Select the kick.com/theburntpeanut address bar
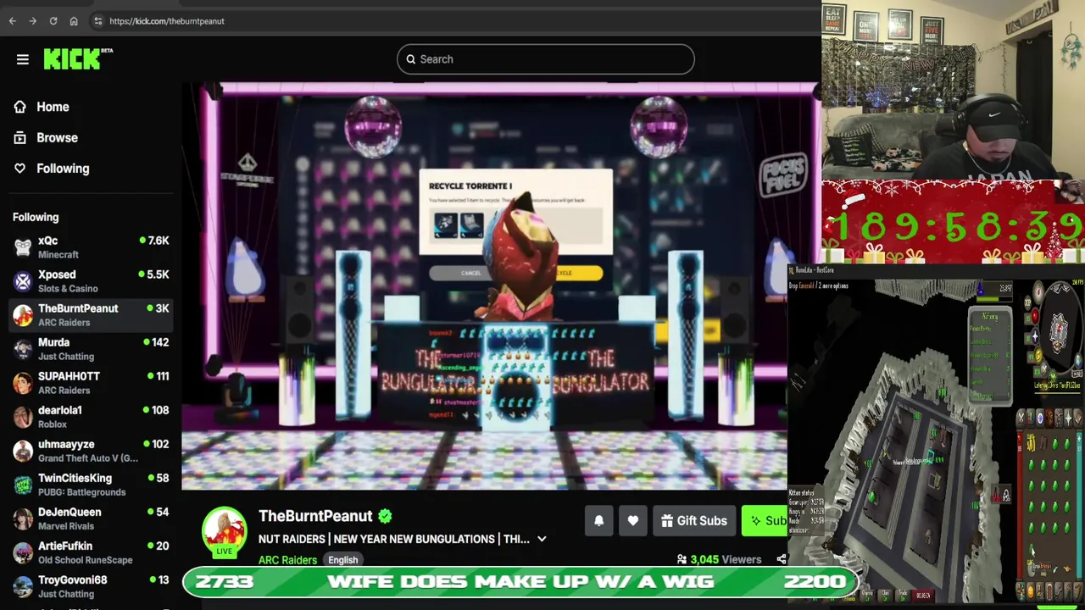Viewport: 1085px width, 610px height. point(167,21)
